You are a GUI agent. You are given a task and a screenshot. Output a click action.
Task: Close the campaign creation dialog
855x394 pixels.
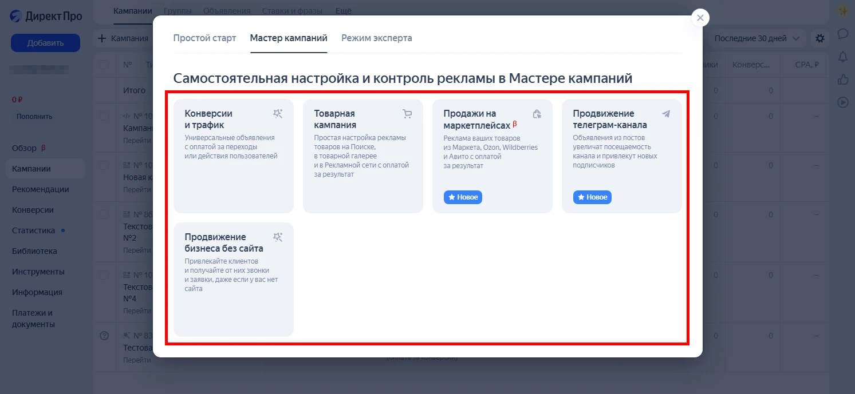click(x=700, y=18)
